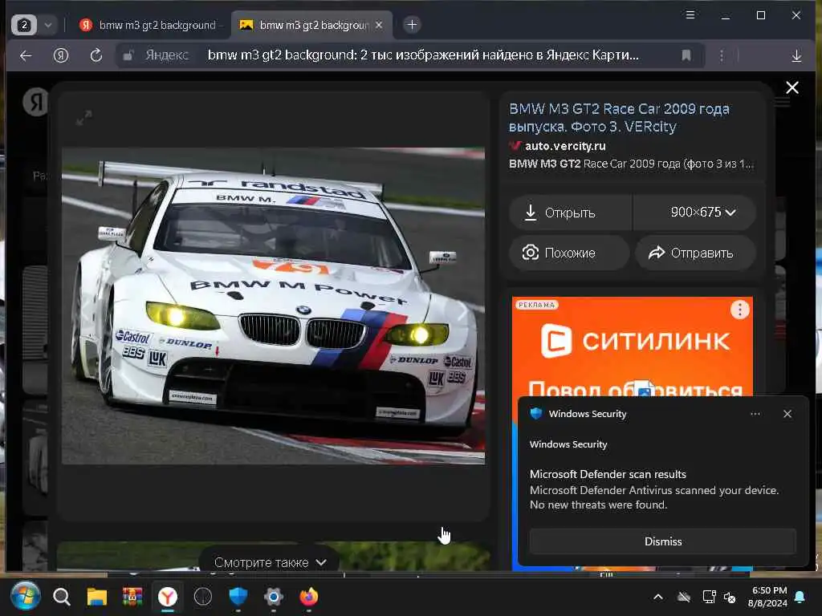Open the Settings gear taskbar icon

point(273,597)
